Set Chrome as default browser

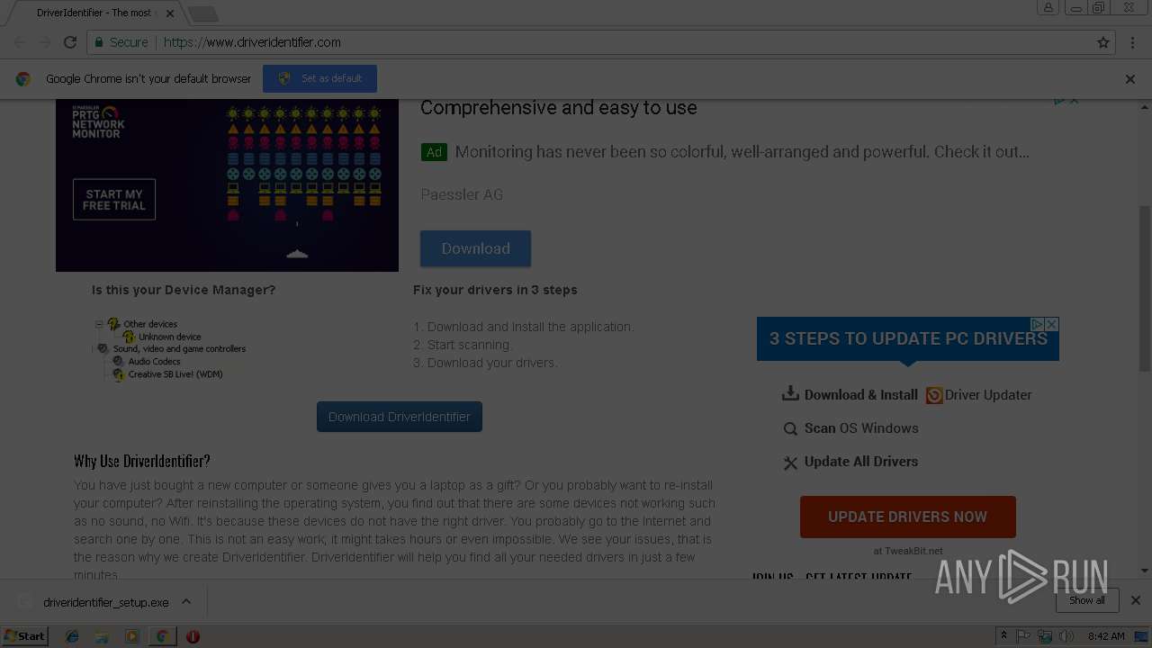point(319,78)
